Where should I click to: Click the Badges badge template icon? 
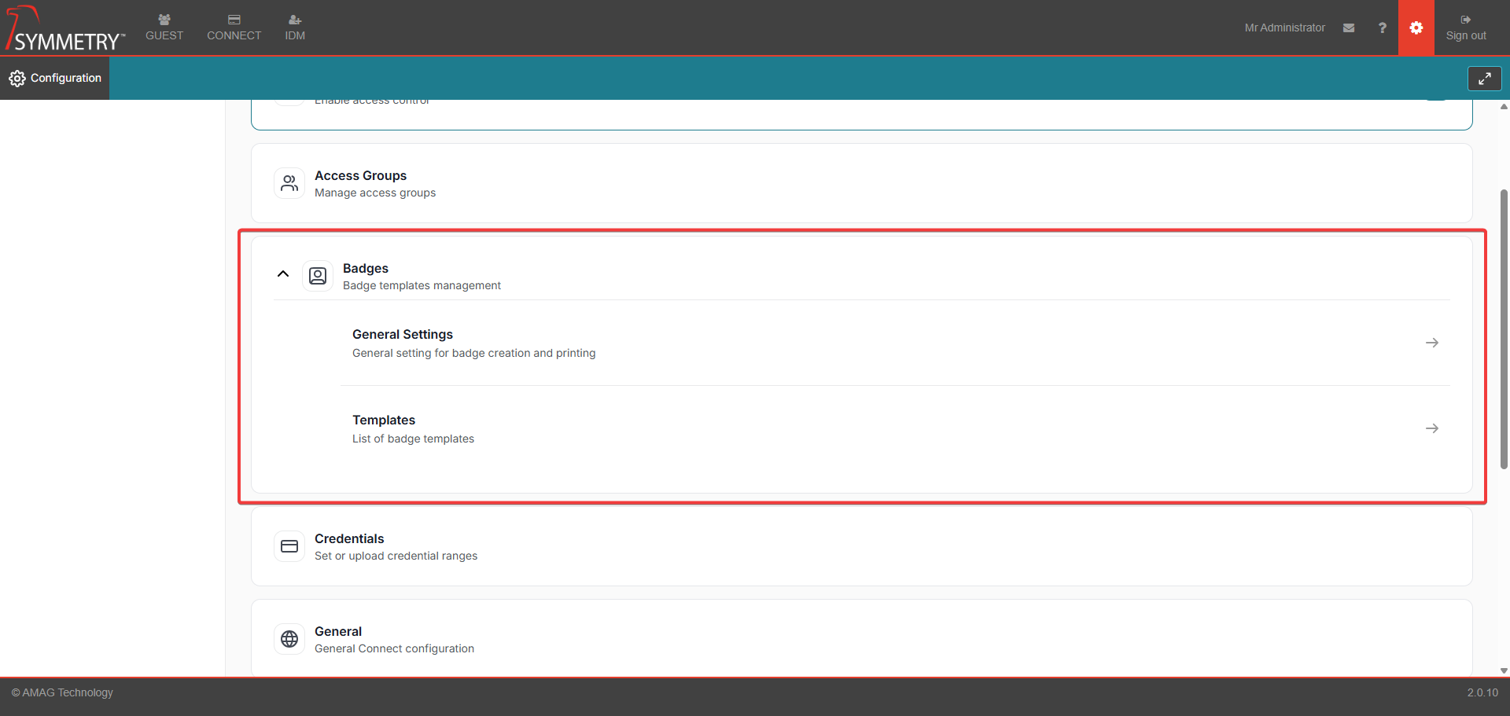[318, 276]
